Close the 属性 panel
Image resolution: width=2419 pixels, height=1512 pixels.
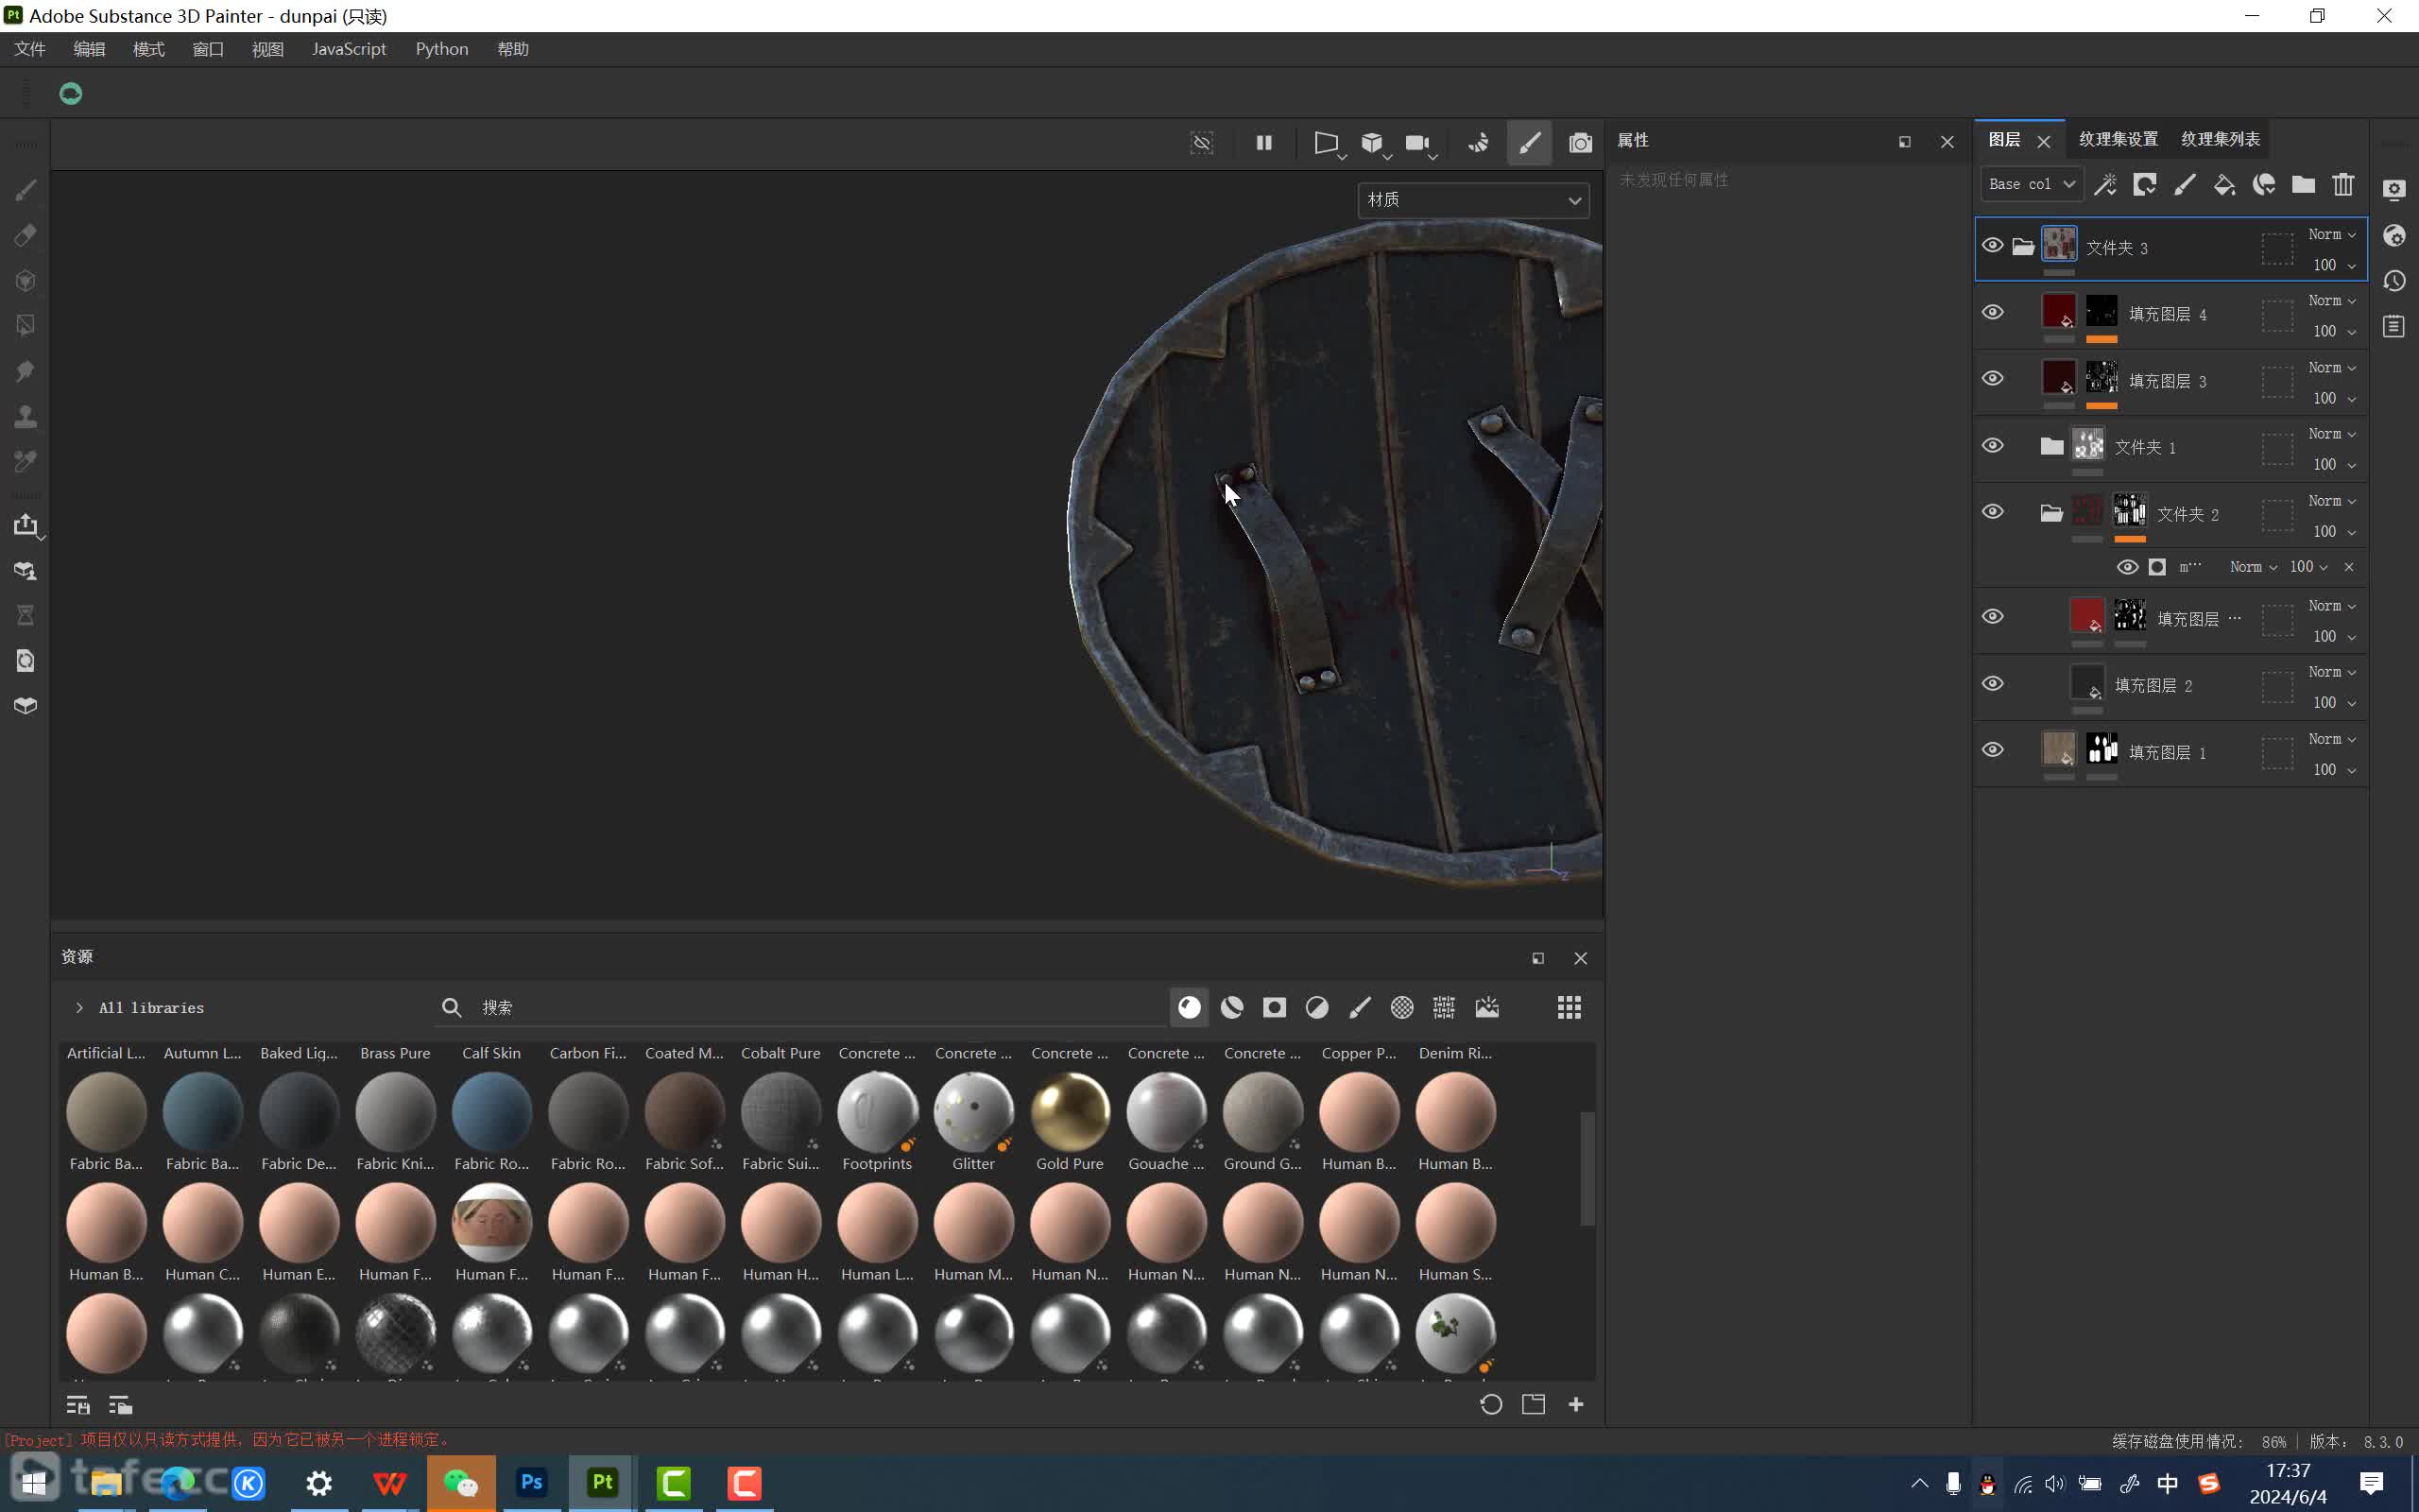pyautogui.click(x=1947, y=142)
